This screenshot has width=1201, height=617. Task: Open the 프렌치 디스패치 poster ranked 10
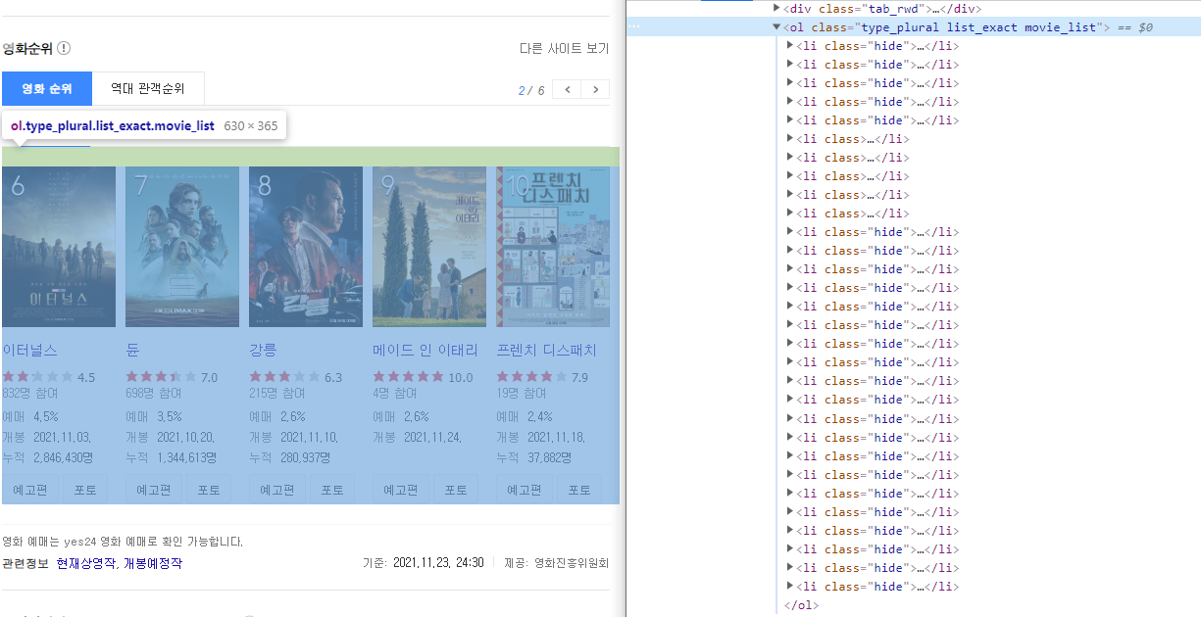pos(553,247)
